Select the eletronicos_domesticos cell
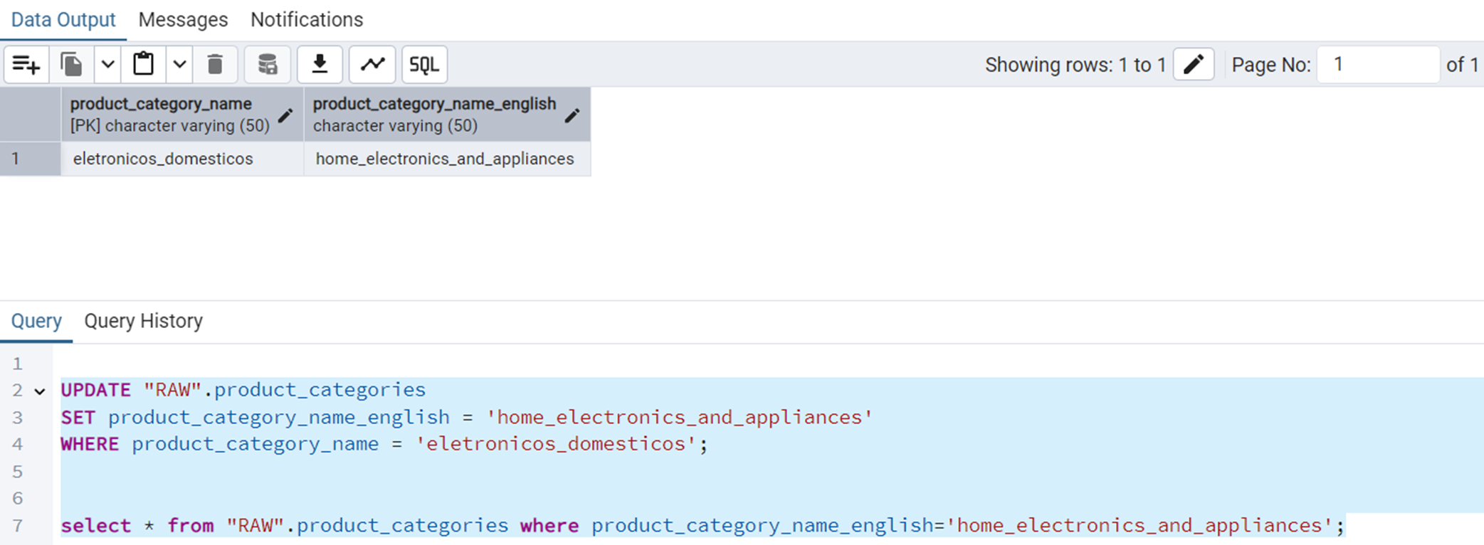 (x=163, y=159)
